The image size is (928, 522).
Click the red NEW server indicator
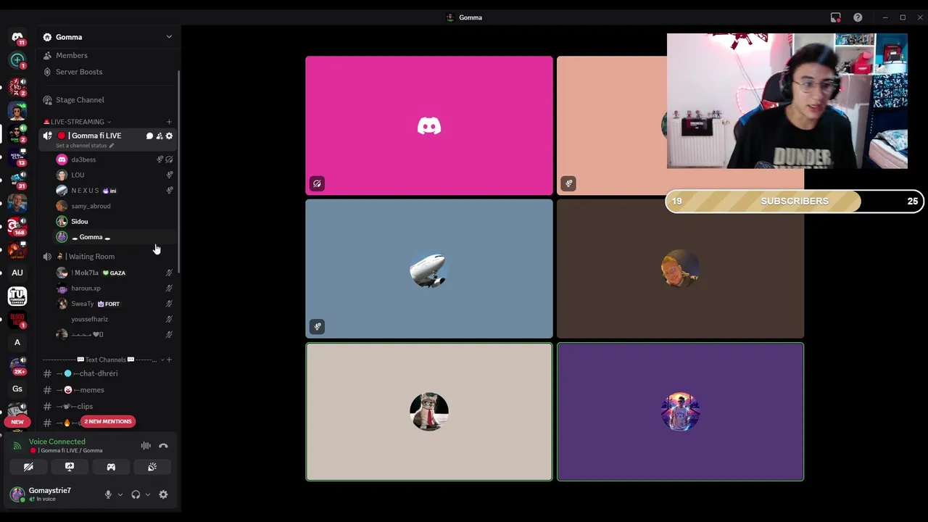(x=17, y=422)
